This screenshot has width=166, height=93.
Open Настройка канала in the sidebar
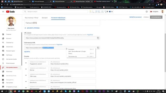click(x=11, y=67)
